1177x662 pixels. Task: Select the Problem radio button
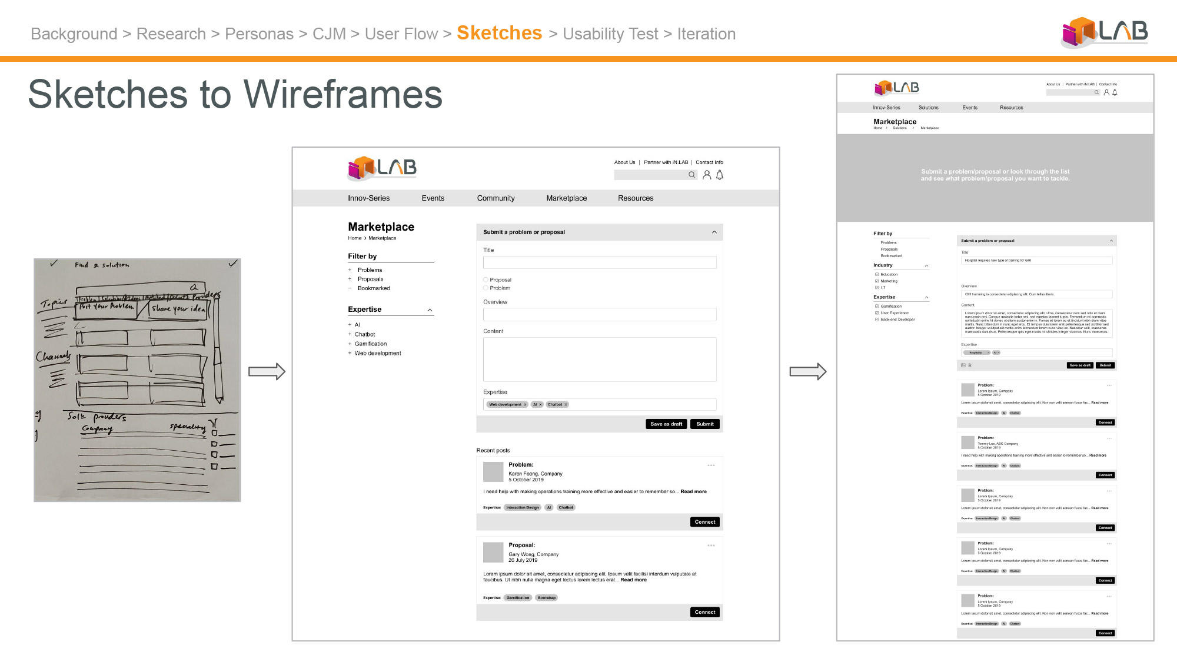click(x=486, y=288)
